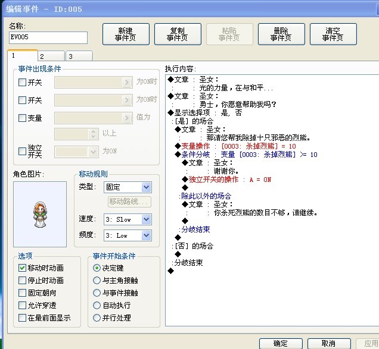Image resolution: width=379 pixels, height=349 pixels.
Task: Enable the first 开关 condition checkbox
Action: pyautogui.click(x=22, y=83)
